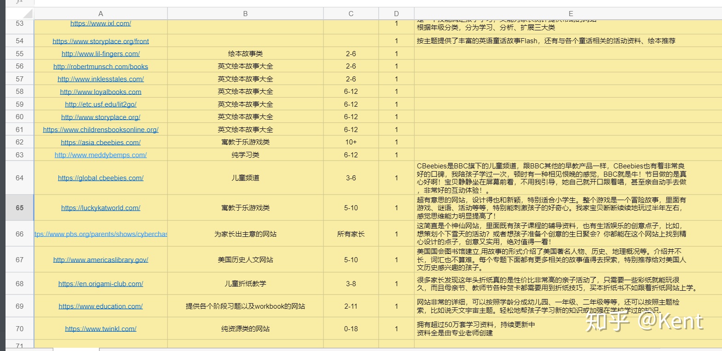Click the description cell in row 67
Screen dimensions: 722x351
(568, 260)
